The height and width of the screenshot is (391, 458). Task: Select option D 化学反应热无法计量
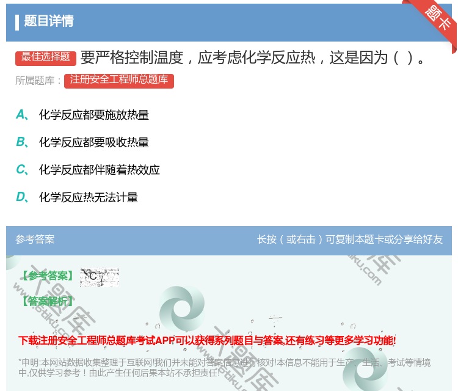click(x=89, y=197)
